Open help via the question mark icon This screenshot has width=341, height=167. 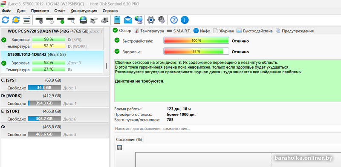[x=174, y=20]
